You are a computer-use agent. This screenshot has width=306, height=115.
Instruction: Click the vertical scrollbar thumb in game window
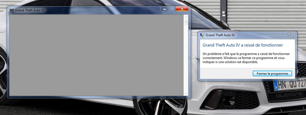[186, 22]
